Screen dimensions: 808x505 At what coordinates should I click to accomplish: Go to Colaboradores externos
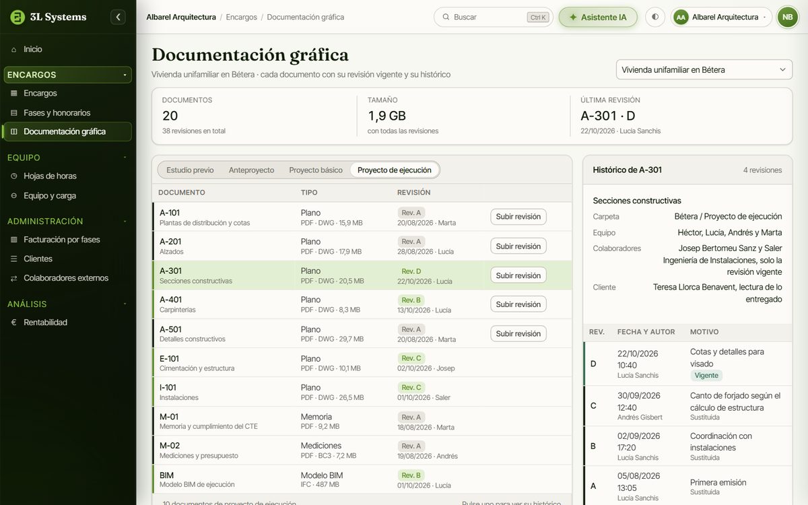(x=67, y=277)
